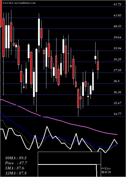
Task: Click the pink 50MA moving average line
Action: tap(58, 120)
